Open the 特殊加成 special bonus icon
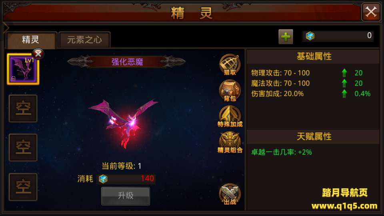The height and width of the screenshot is (216, 384). point(230,116)
